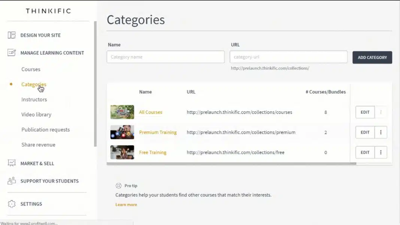Image resolution: width=400 pixels, height=225 pixels.
Task: Edit the All Courses category
Action: (x=365, y=112)
